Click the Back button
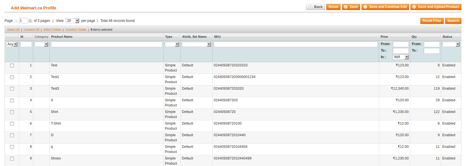Image resolution: width=469 pixels, height=166 pixels. pos(316,7)
